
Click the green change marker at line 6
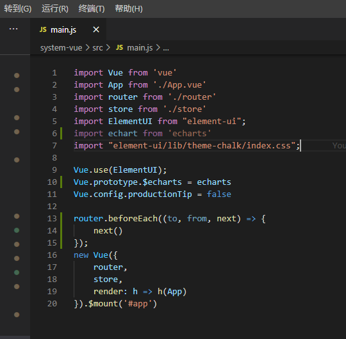61,133
